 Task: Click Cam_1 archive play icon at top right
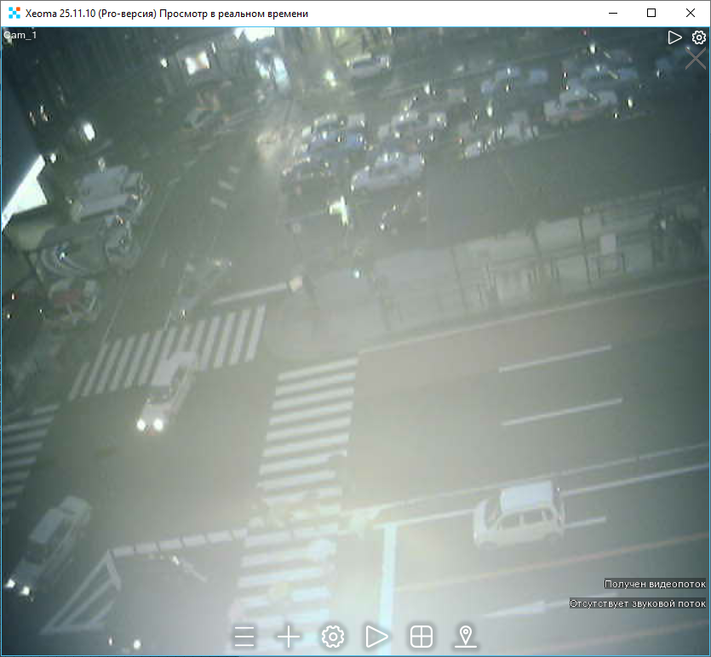674,37
